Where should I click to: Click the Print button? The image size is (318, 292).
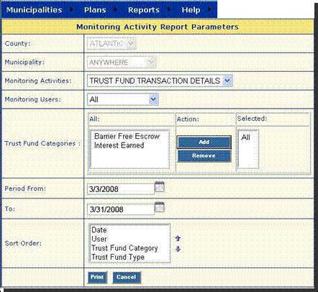[97, 277]
